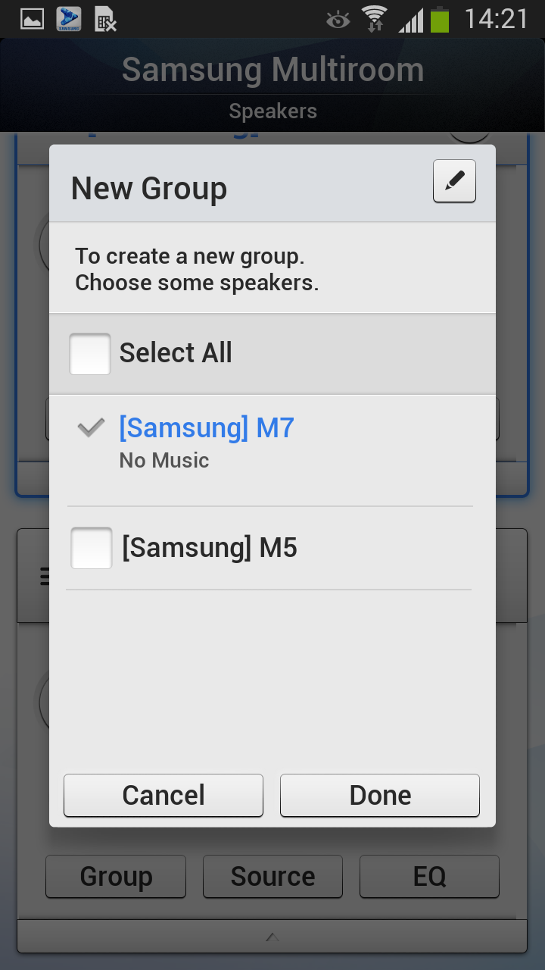Viewport: 545px width, 970px height.
Task: Tap the battery indicator icon
Action: point(440,19)
